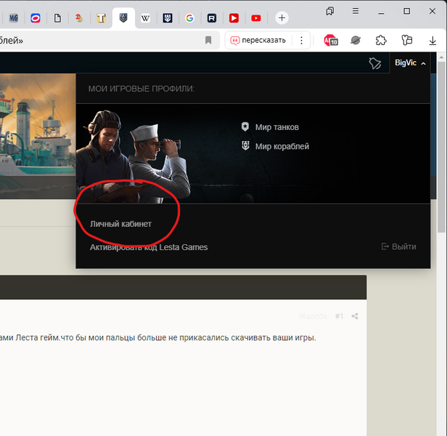
Task: Open the extensions puzzle icon
Action: pyautogui.click(x=381, y=40)
